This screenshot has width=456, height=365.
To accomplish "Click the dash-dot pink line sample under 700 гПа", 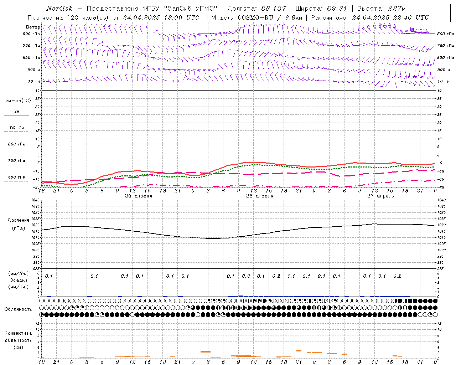I will click(x=16, y=165).
